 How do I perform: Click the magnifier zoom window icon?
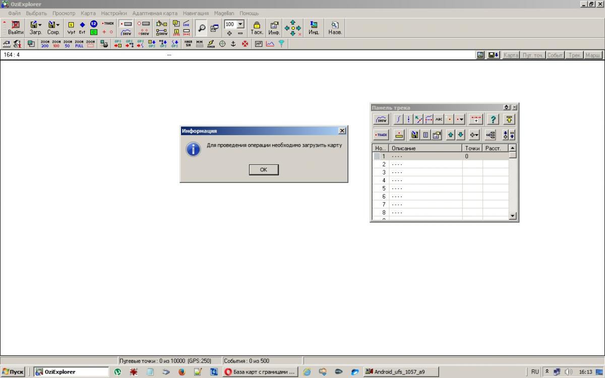tap(201, 28)
